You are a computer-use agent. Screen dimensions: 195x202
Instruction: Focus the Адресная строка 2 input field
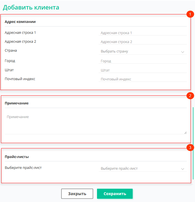click(x=143, y=42)
